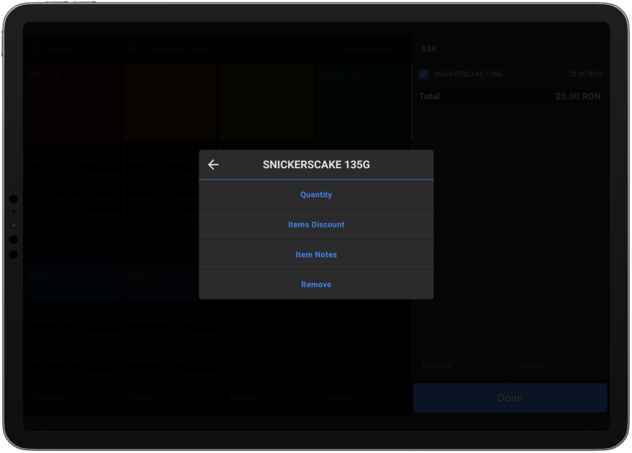Click the 20.00 RON price of the order line

pyautogui.click(x=585, y=74)
